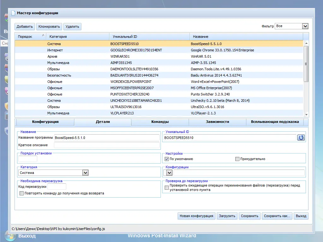The image size is (323, 242).
Task: Click the document icon beside Мастер конфигурации title
Action: click(x=13, y=13)
